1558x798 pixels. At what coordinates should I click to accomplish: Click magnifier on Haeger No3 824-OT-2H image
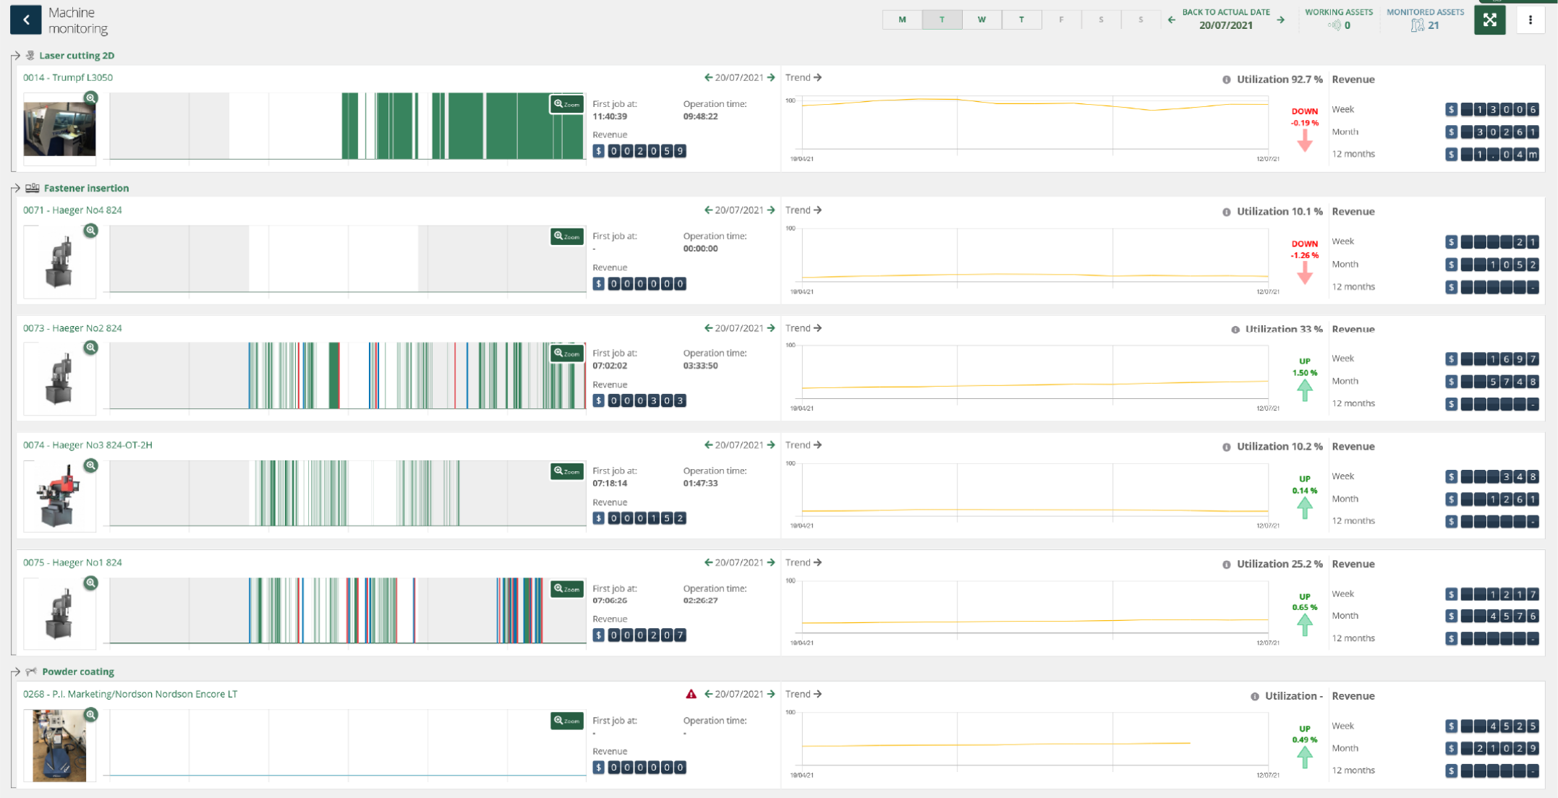click(x=90, y=465)
